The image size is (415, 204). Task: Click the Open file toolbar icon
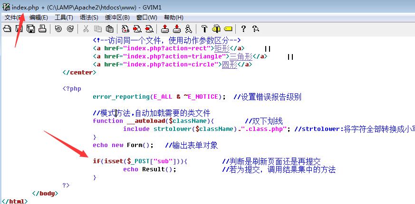pos(7,28)
